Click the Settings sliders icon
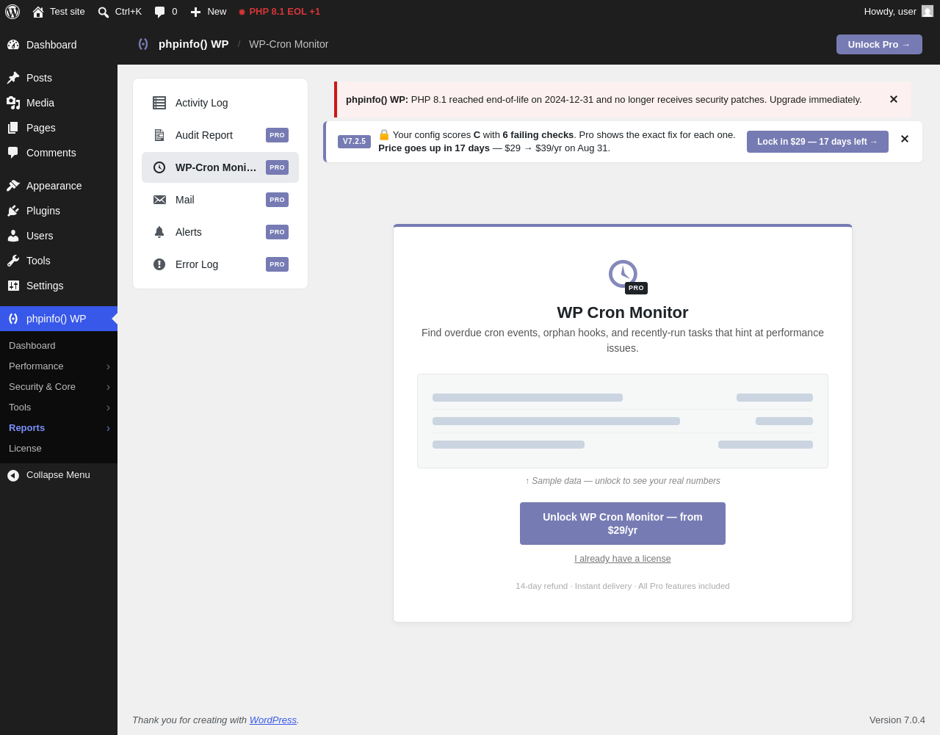The image size is (940, 735). [x=13, y=286]
